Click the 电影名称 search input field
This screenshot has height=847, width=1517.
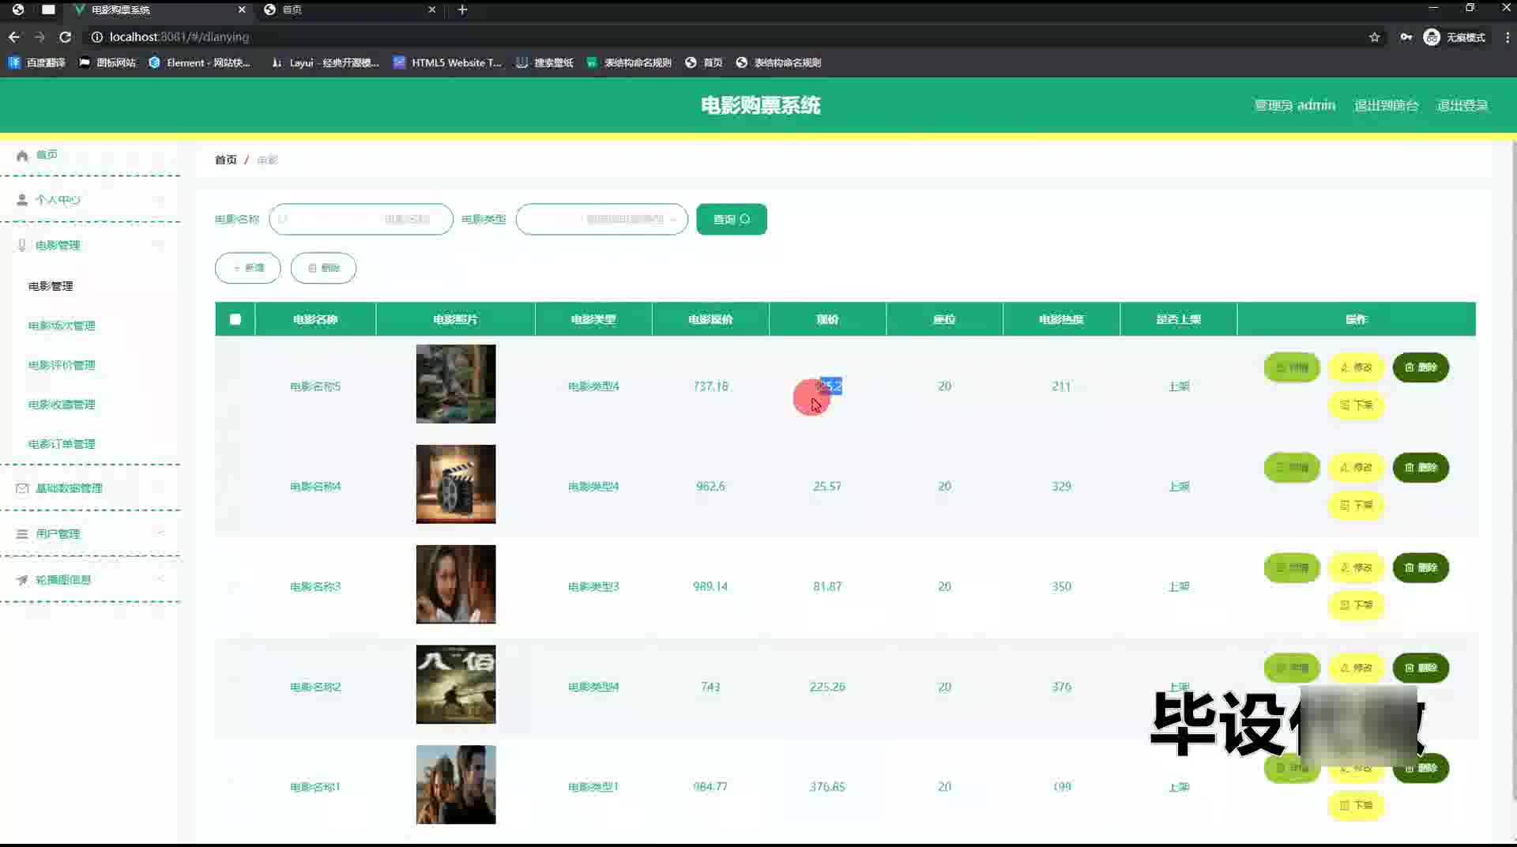coord(361,220)
